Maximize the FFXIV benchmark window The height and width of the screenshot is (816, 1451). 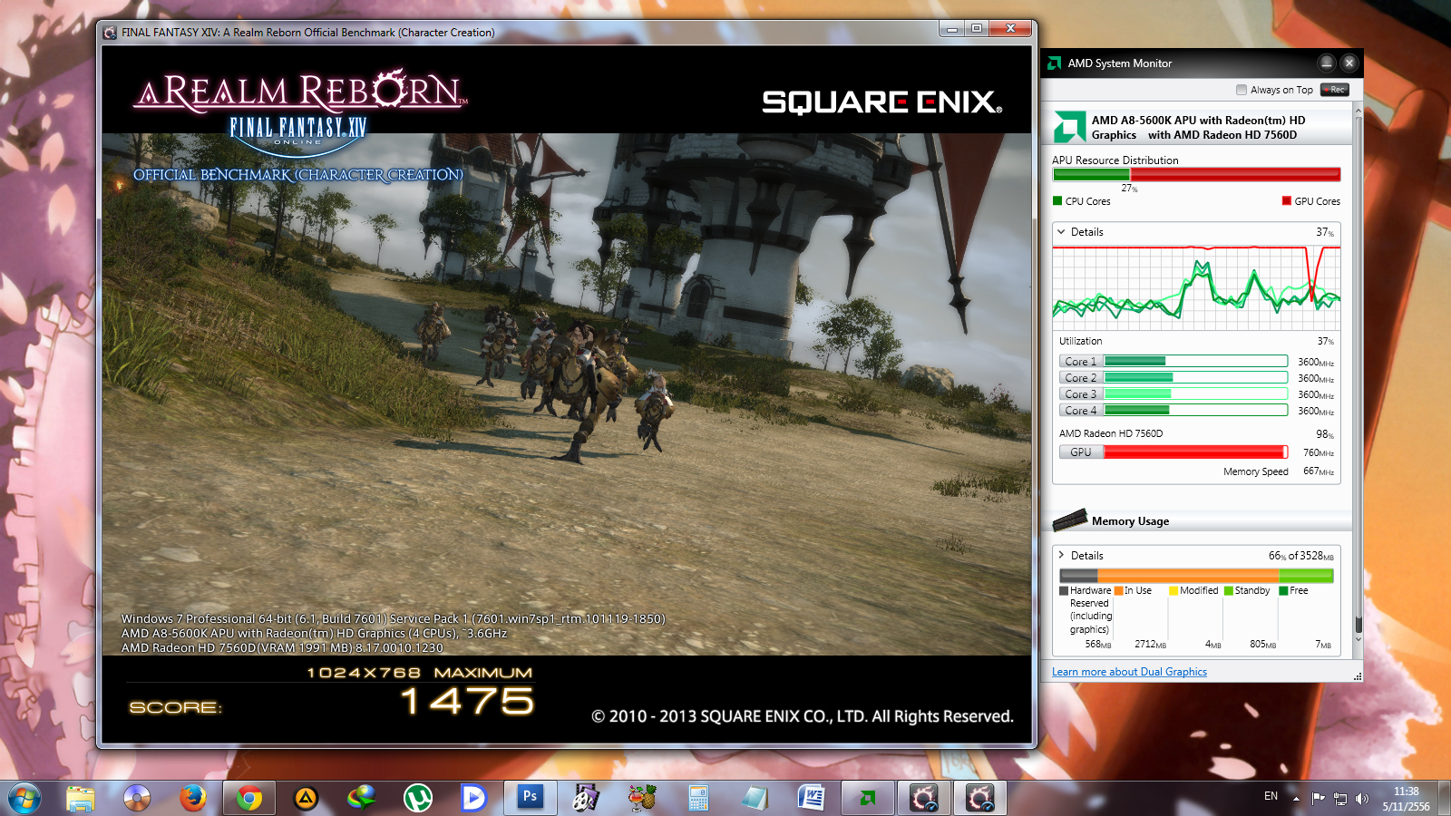pos(977,29)
